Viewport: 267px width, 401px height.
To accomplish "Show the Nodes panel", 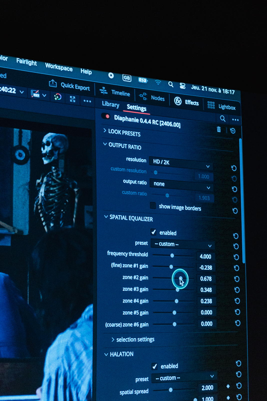I will (152, 97).
